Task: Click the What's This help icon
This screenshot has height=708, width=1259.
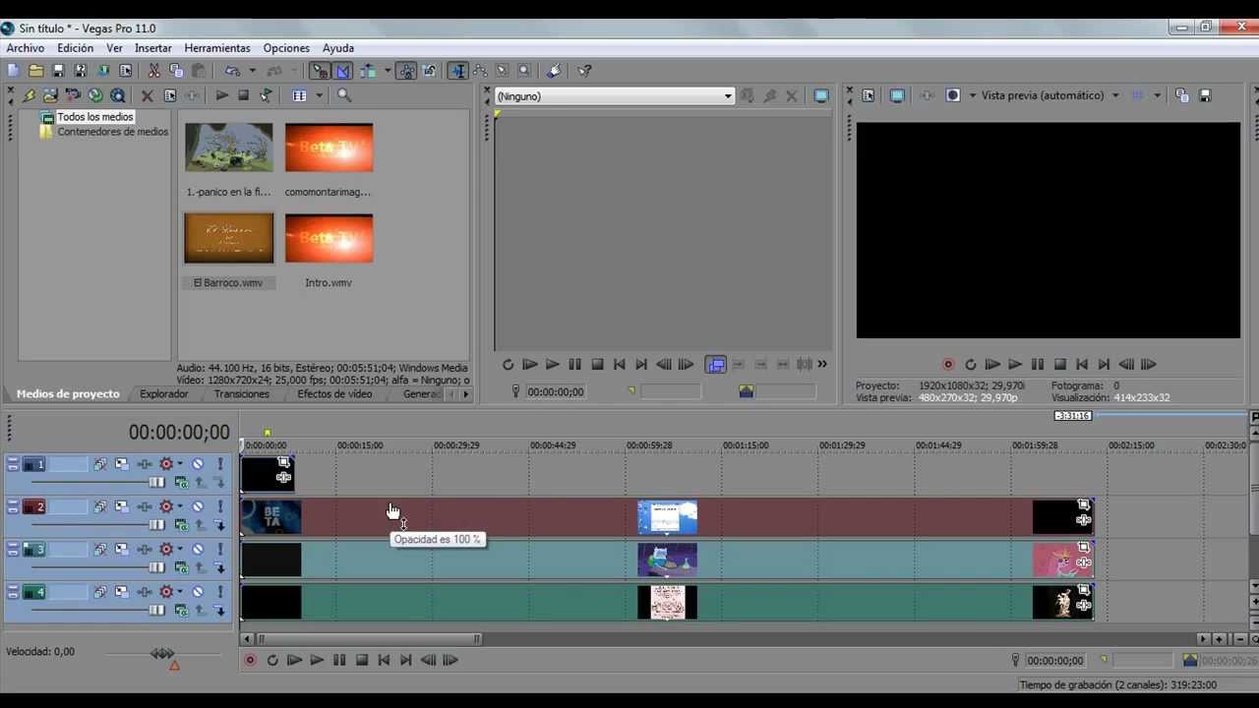Action: pos(584,71)
